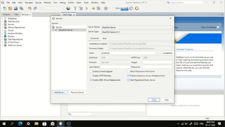Expand the Docker tree node
225x127 pixels.
coord(2,36)
